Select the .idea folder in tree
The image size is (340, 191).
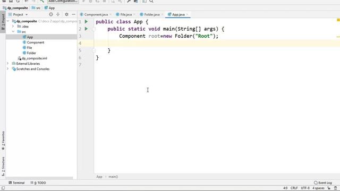pyautogui.click(x=23, y=27)
